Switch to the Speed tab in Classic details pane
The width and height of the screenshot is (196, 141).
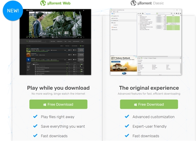pyautogui.click(x=154, y=58)
